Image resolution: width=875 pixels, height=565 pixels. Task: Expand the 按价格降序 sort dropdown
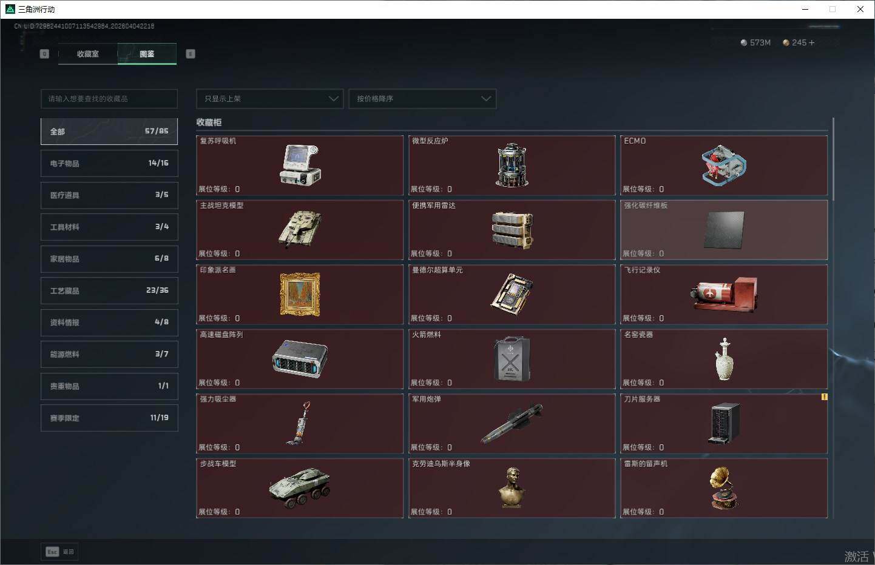tap(422, 99)
